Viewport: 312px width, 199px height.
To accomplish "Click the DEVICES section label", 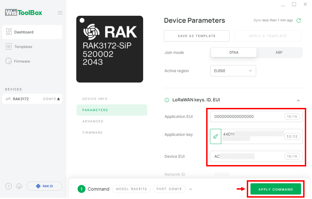I will 13,89.
